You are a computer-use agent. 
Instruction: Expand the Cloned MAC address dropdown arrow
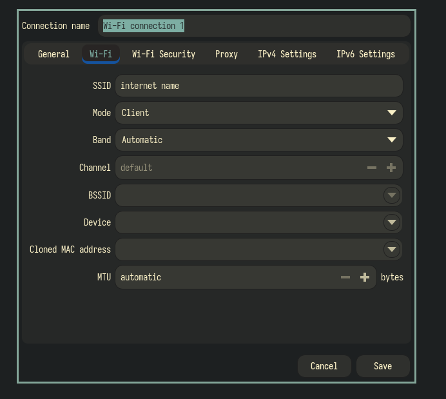(392, 249)
